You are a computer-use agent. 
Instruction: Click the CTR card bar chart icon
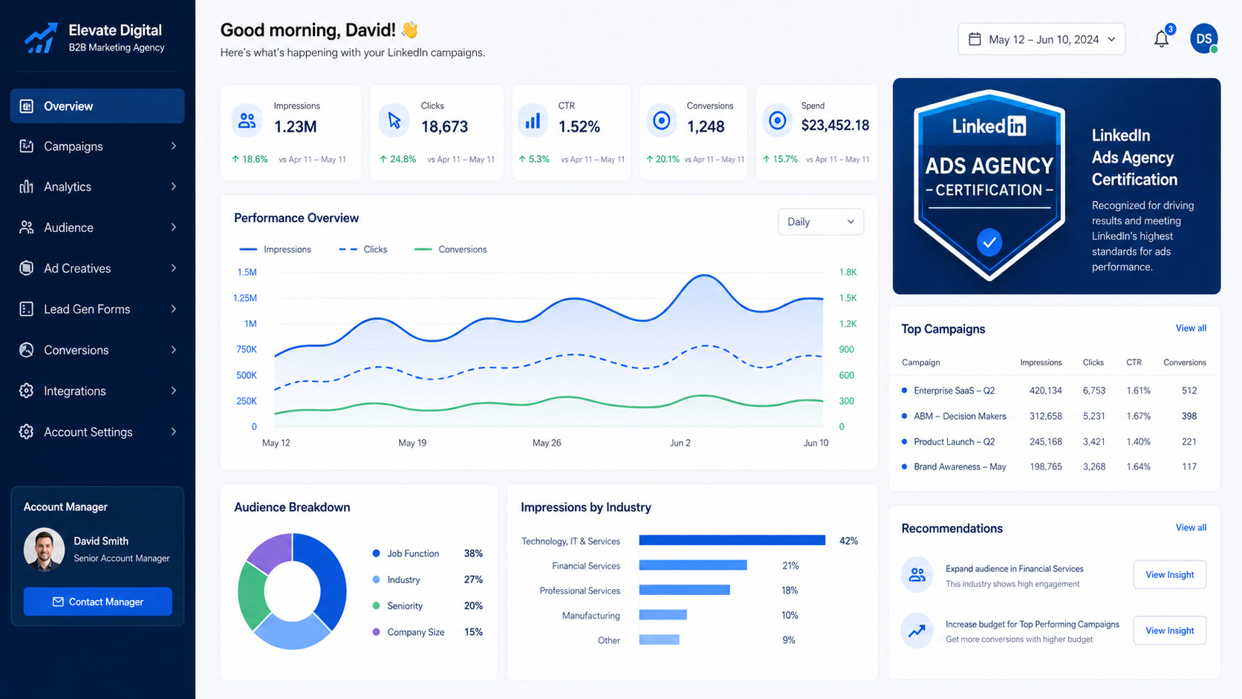533,120
